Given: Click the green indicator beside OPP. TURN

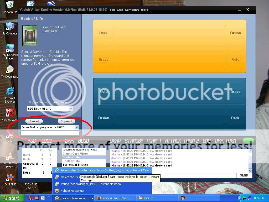Looking at the screenshot, I should pos(248,140).
